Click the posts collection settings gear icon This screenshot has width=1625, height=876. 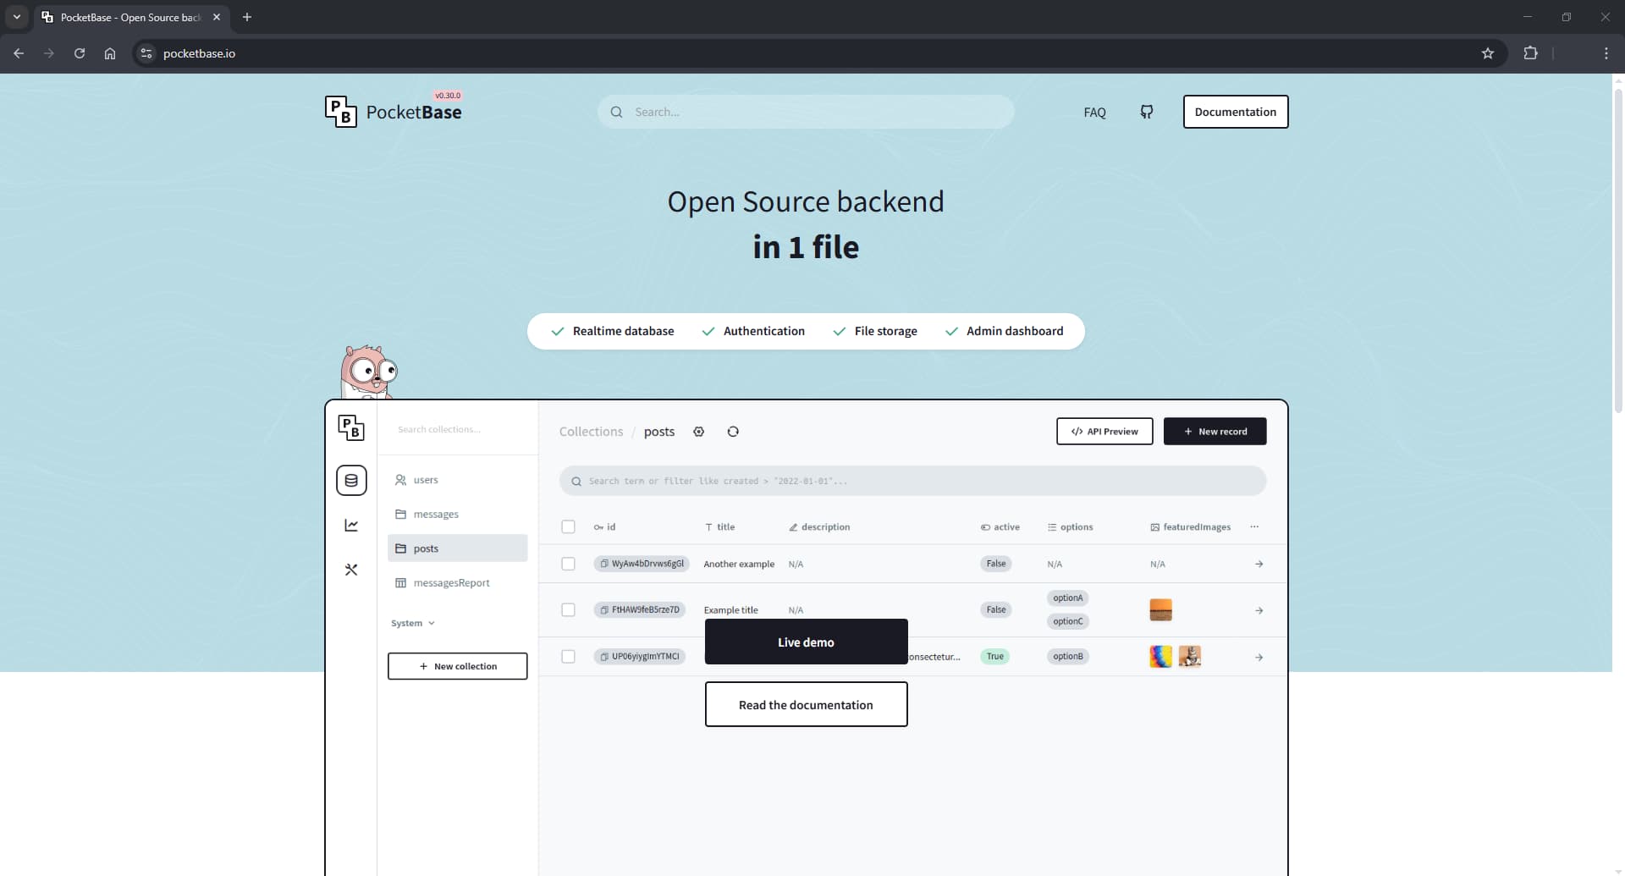(x=698, y=432)
